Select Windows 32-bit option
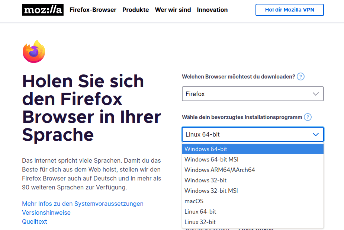 coord(253,180)
